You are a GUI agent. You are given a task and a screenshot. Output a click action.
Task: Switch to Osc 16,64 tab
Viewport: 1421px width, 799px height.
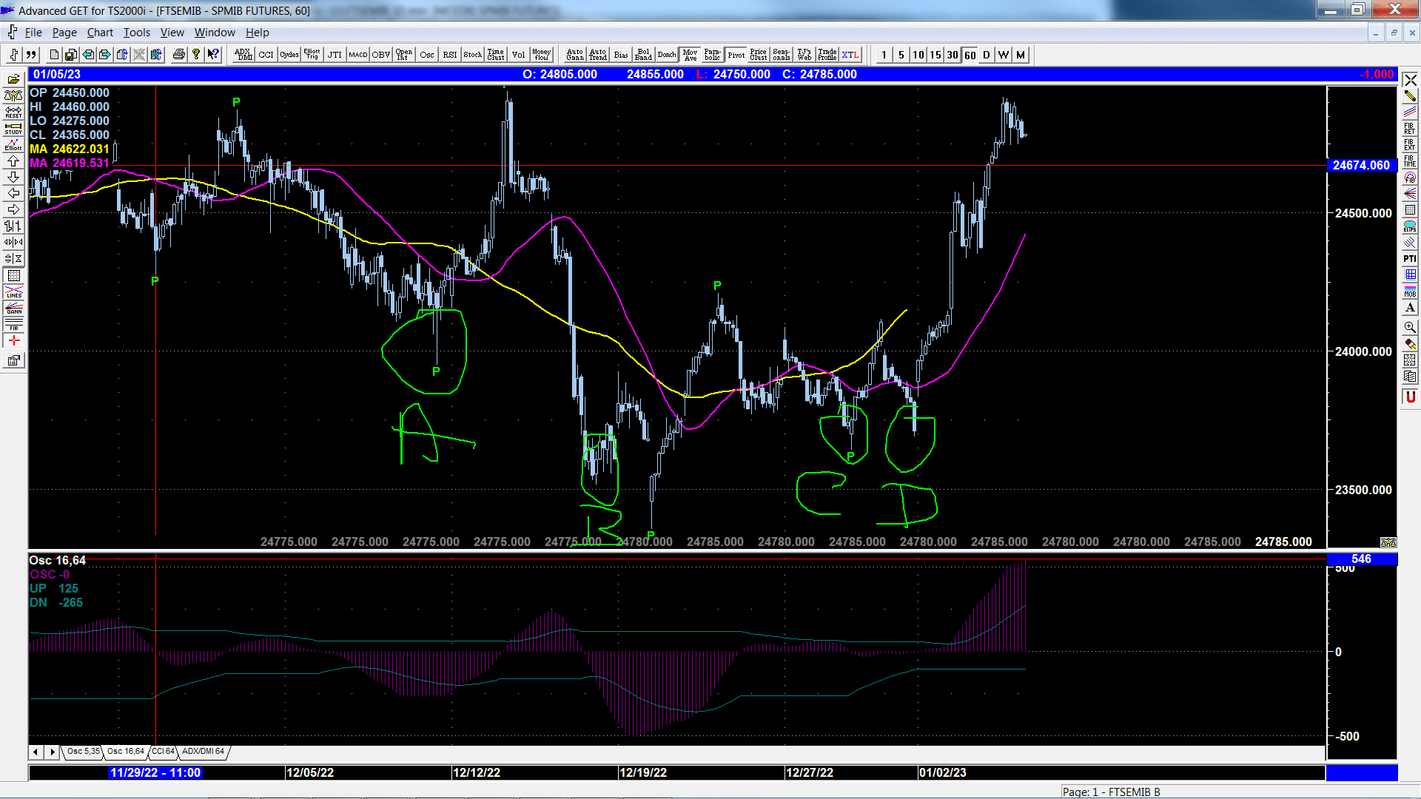[125, 752]
